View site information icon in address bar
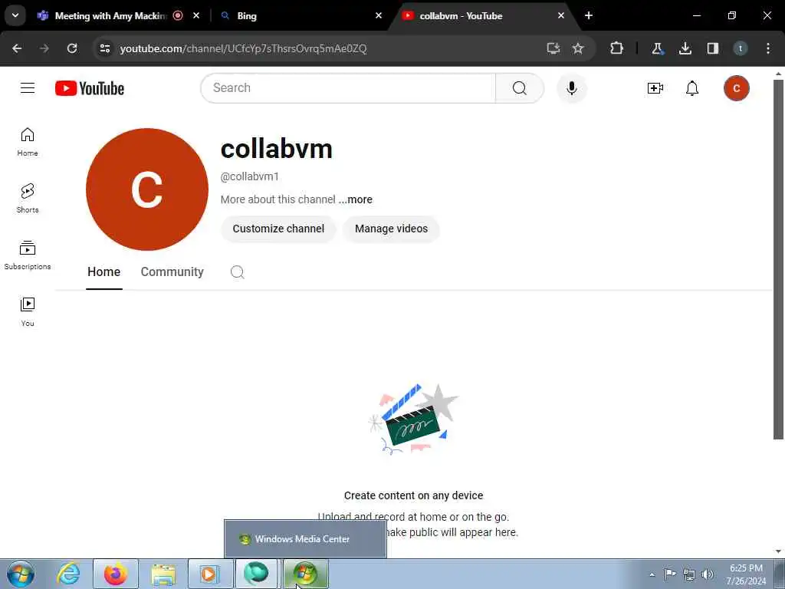 (104, 48)
